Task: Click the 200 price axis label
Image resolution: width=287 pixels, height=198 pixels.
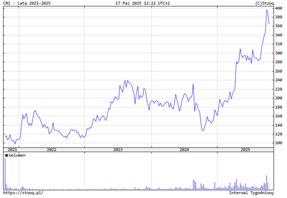Action: coord(279,98)
